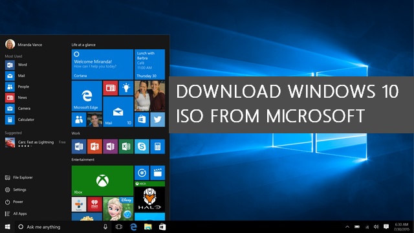This screenshot has width=414, height=233.
Task: Click the Work group header
Action: pos(76,133)
